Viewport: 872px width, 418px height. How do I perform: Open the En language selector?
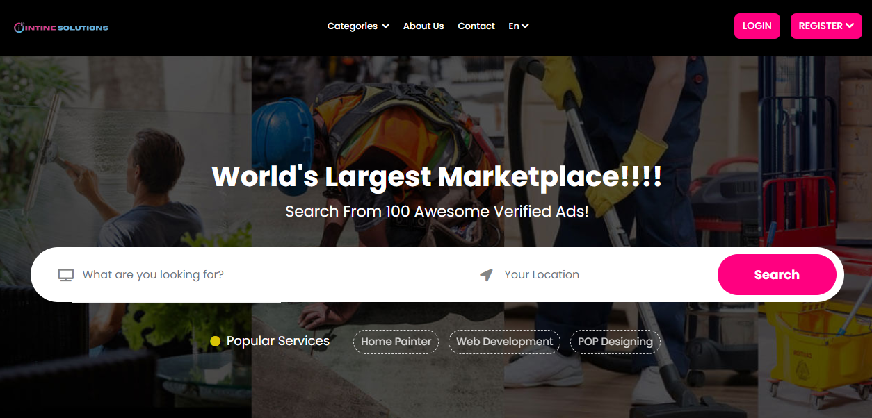(x=514, y=26)
